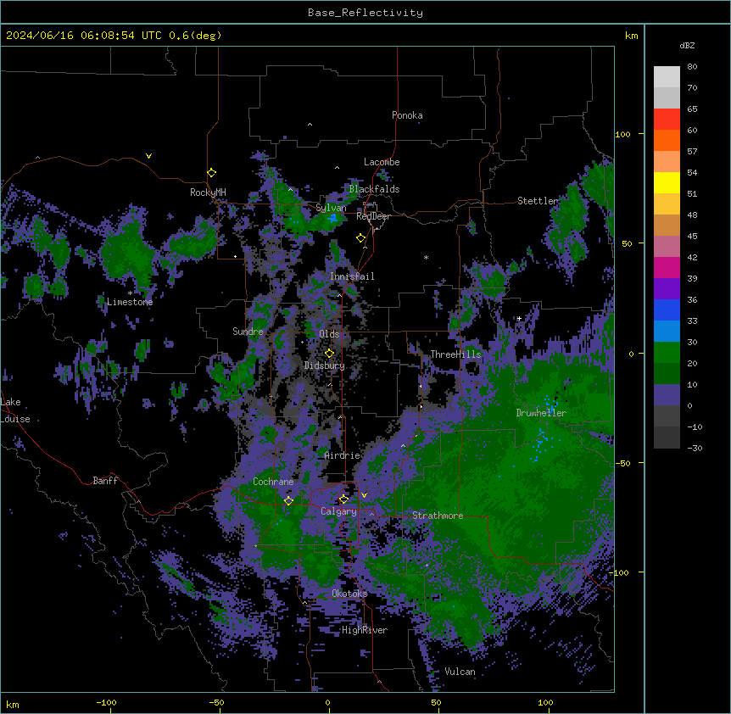Viewport: 731px width, 714px height.
Task: Click the yellow V marker northwest of RockyMH
Action: pos(148,156)
